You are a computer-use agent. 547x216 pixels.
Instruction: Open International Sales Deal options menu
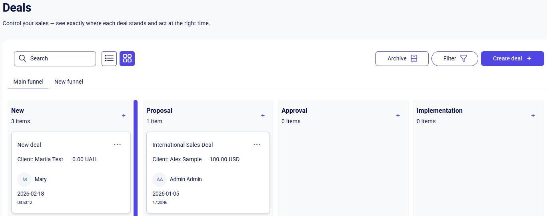(x=257, y=144)
